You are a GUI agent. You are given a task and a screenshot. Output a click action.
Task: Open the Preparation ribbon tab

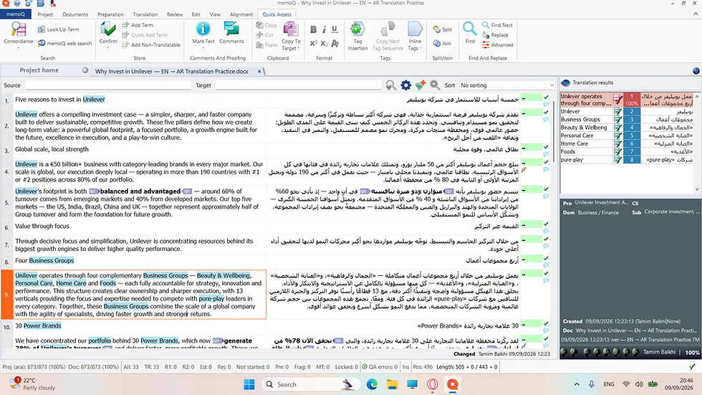(110, 14)
